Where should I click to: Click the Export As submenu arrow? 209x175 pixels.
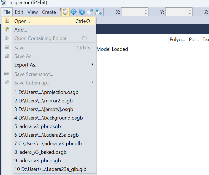(93, 65)
